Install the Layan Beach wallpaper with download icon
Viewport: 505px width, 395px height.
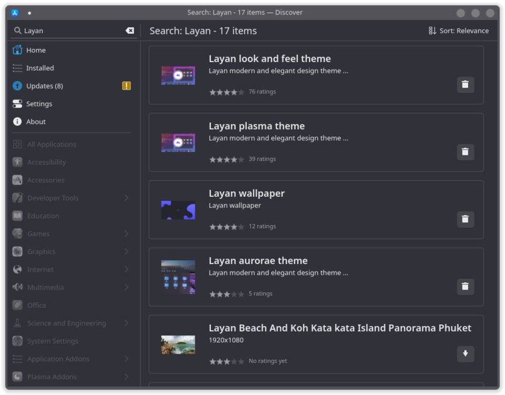click(465, 354)
